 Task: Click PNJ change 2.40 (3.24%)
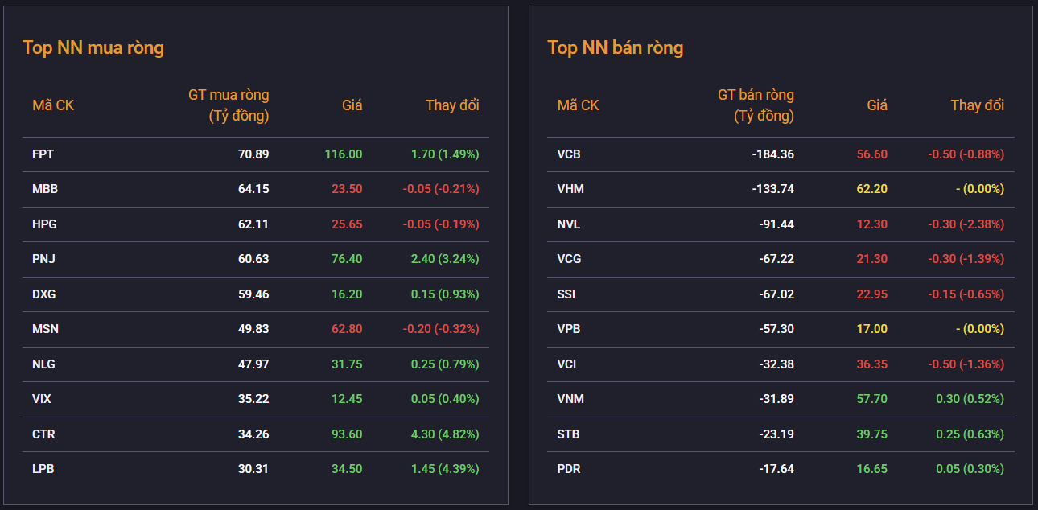point(445,259)
